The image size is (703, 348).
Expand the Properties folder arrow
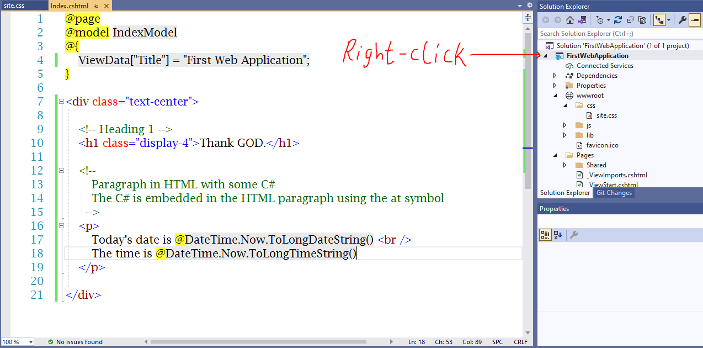[x=555, y=86]
